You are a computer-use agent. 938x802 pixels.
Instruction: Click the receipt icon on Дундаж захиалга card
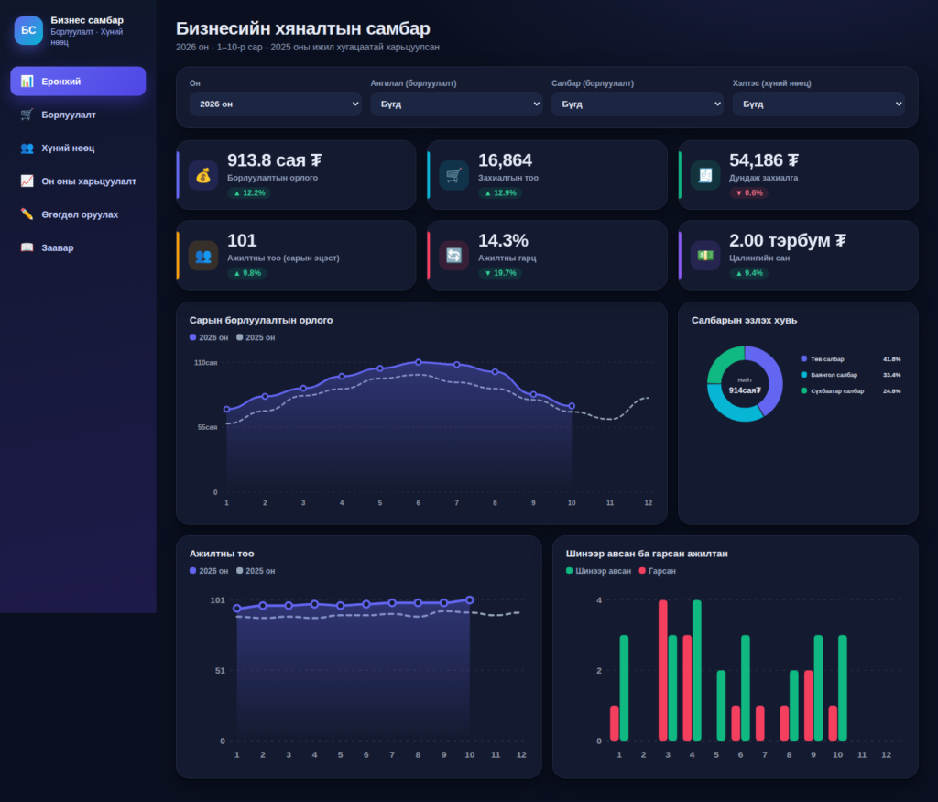coord(705,175)
